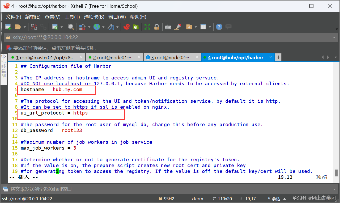Click the compose bar send-target icon
This screenshot has width=340, height=203.
tap(5, 189)
